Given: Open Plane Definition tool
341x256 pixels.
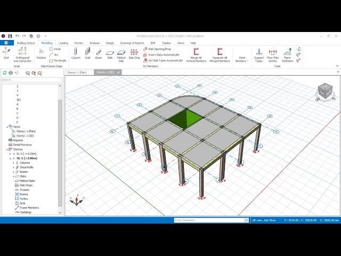Looking at the screenshot, I should (x=287, y=55).
